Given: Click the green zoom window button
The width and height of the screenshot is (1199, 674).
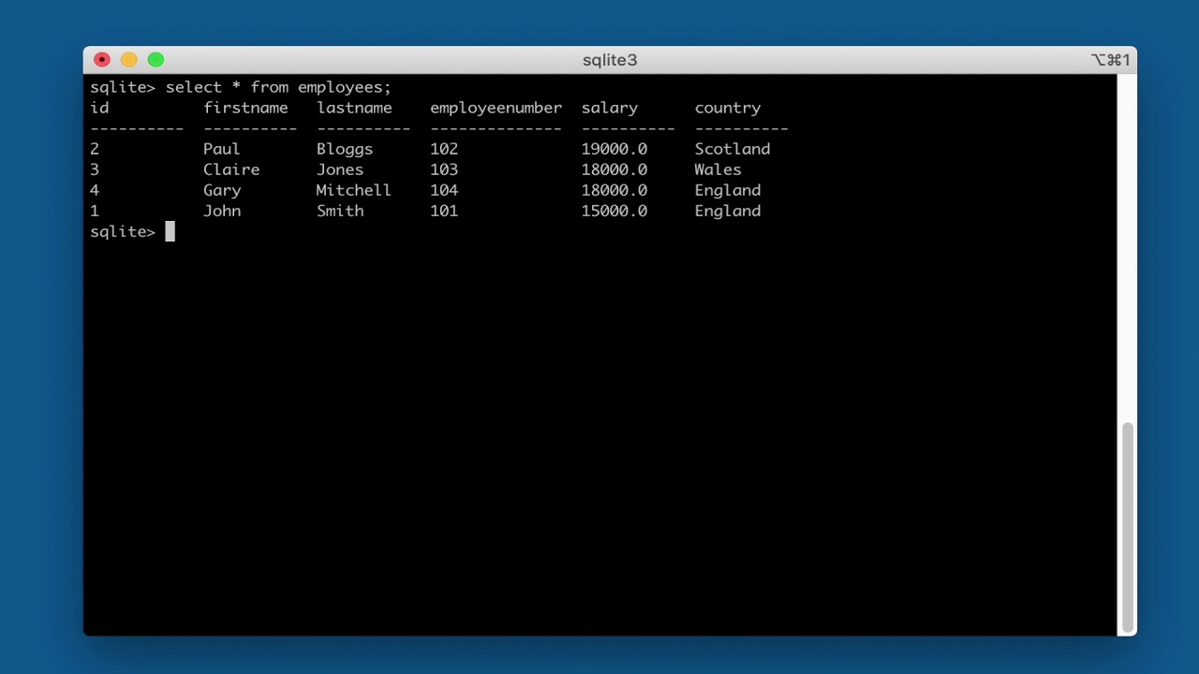Looking at the screenshot, I should (x=155, y=60).
